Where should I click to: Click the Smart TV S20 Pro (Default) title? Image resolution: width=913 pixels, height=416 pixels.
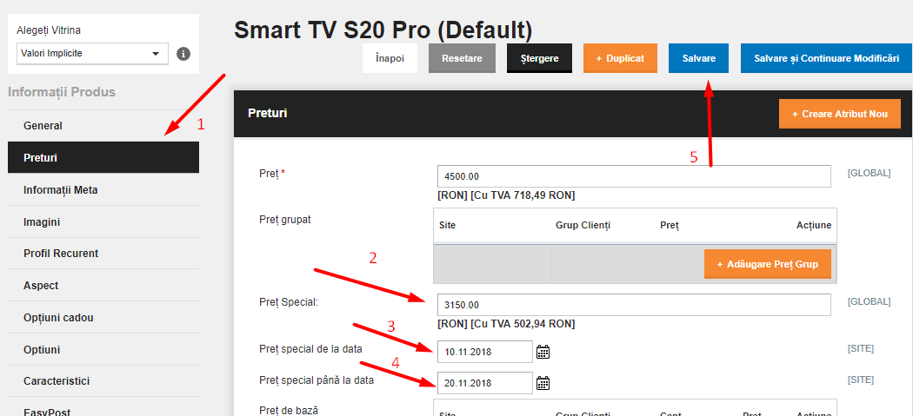pos(383,30)
